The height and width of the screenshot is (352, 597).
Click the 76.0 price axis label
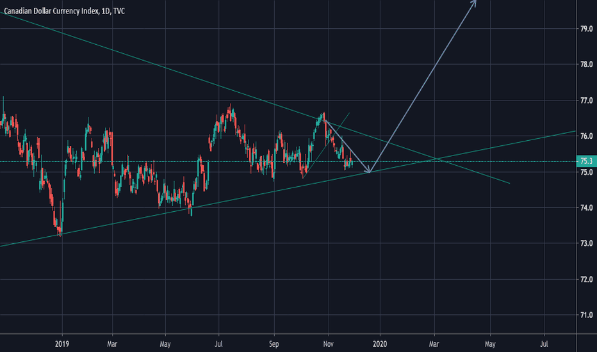click(x=587, y=136)
